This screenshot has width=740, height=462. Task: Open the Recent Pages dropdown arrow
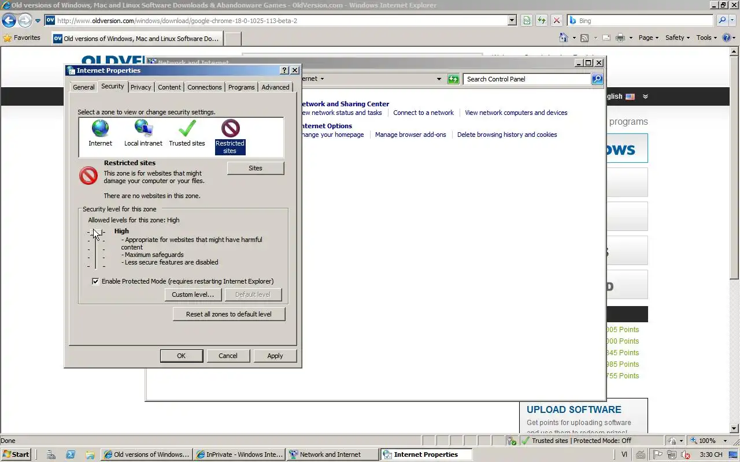38,21
